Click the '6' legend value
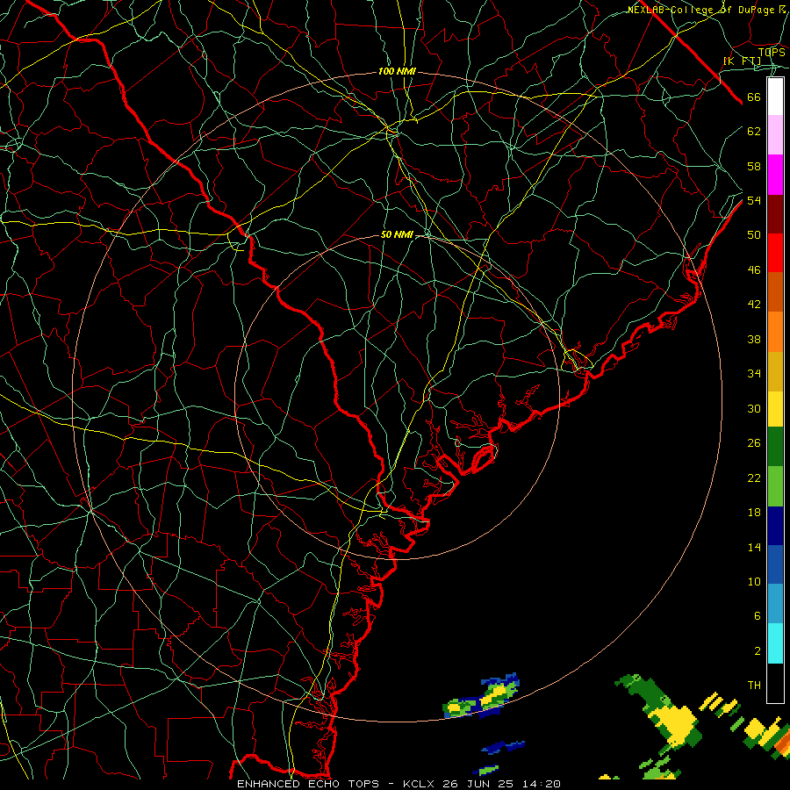Viewport: 790px width, 790px height. coord(757,616)
